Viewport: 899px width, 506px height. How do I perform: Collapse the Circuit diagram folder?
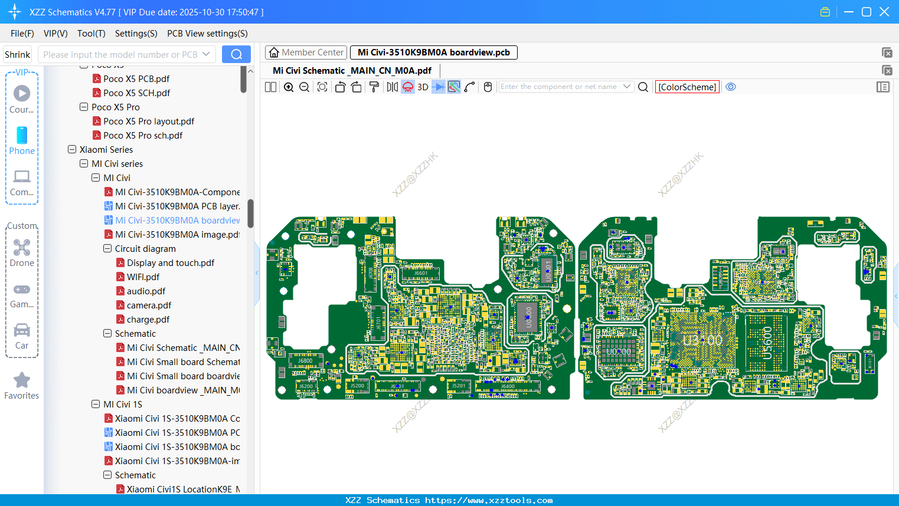point(107,248)
